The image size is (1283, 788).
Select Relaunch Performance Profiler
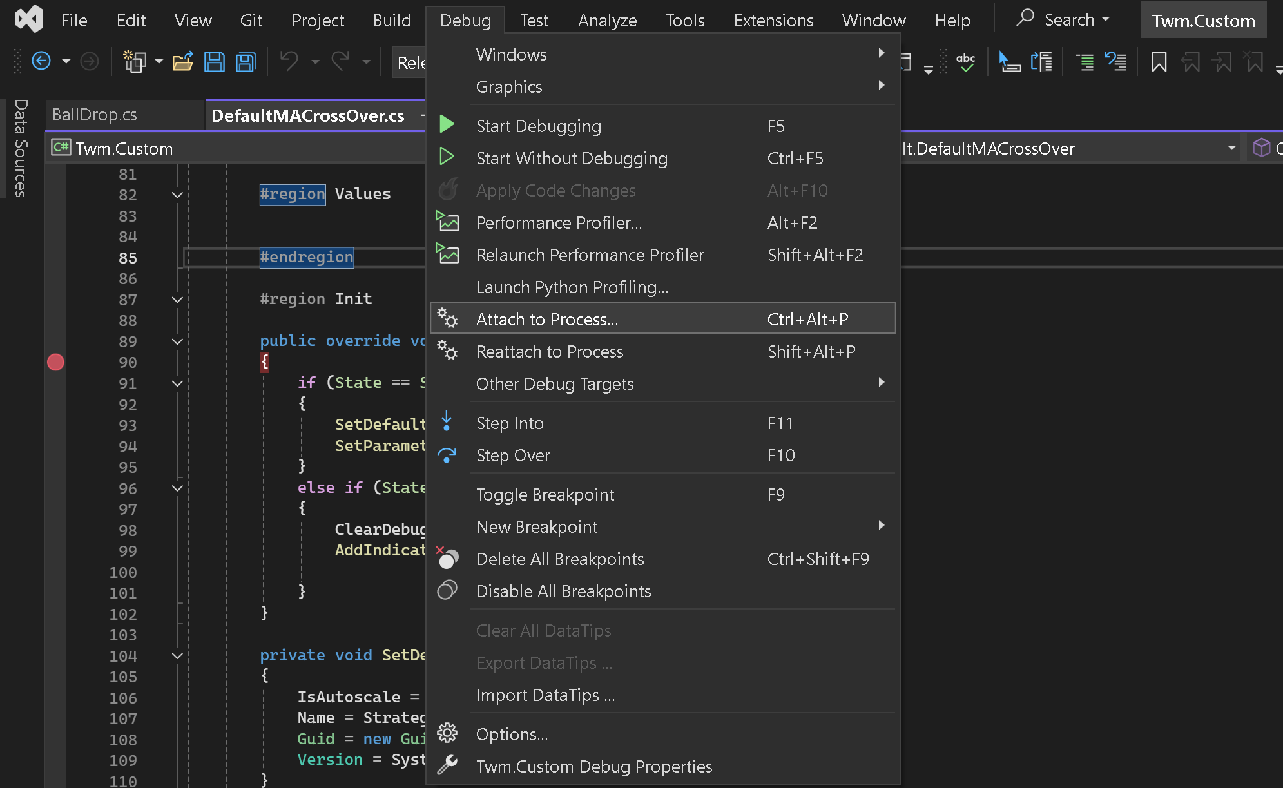pyautogui.click(x=662, y=255)
